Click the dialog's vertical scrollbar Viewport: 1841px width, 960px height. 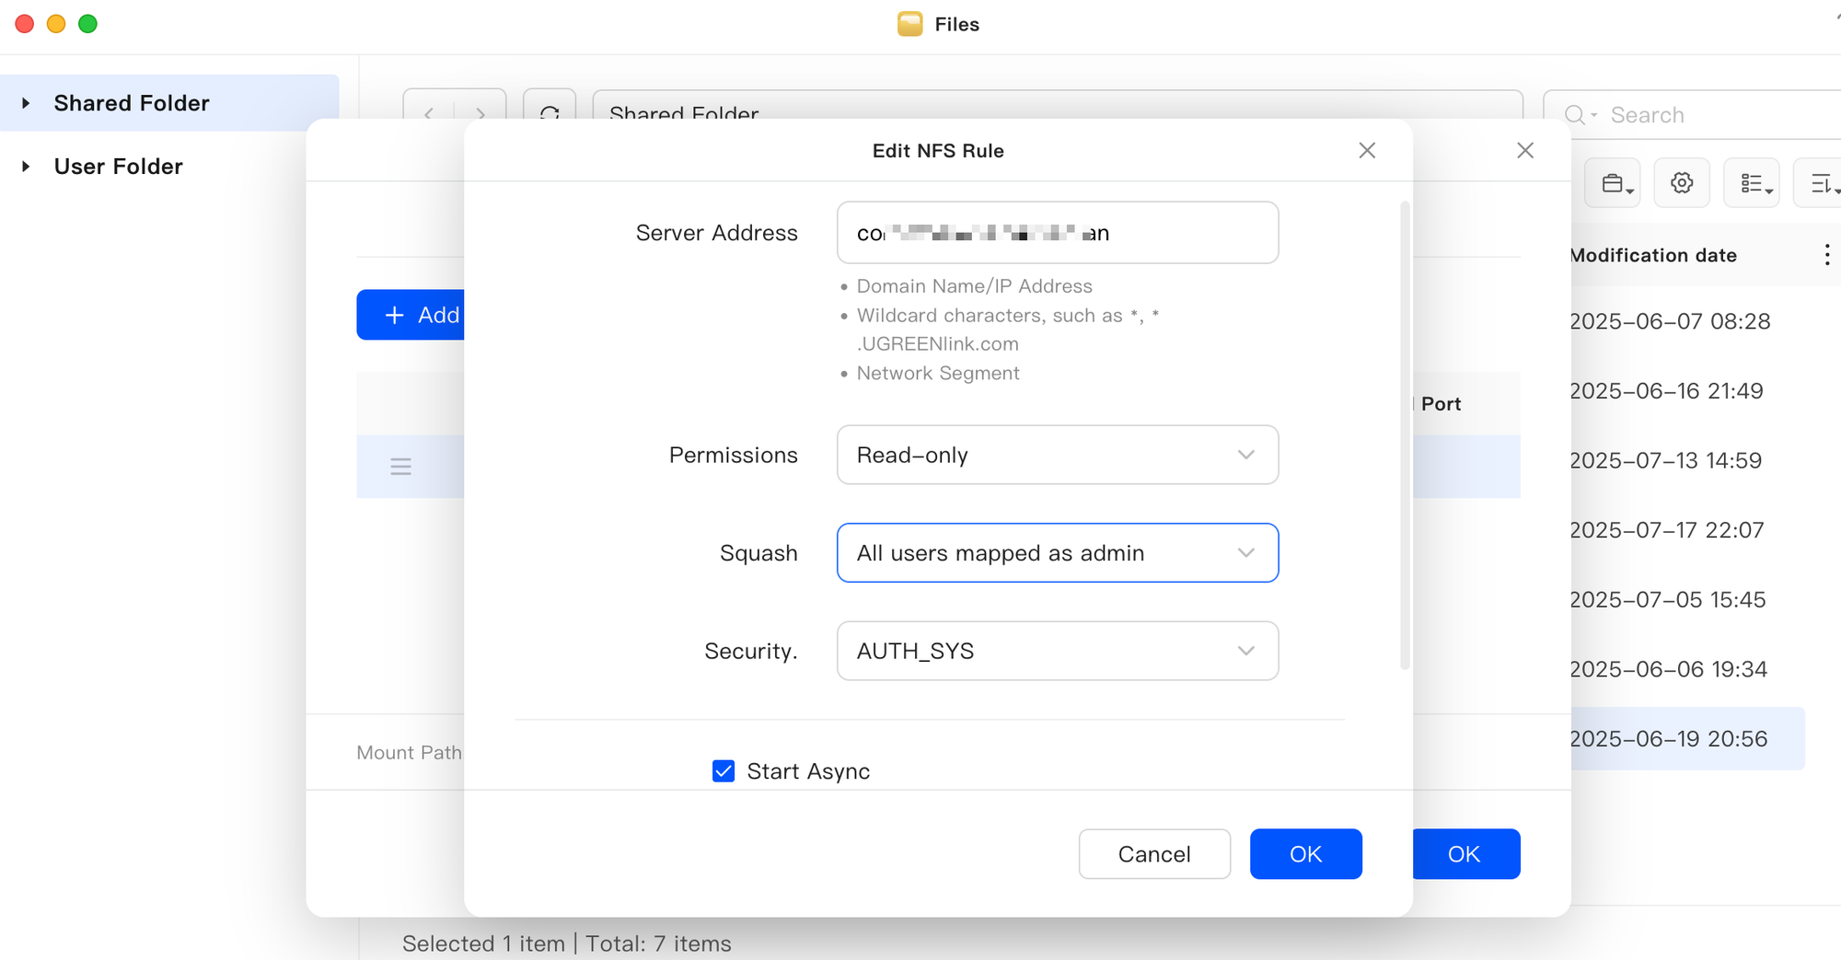pyautogui.click(x=1405, y=435)
